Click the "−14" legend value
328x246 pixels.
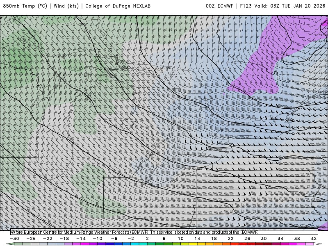click(x=81, y=239)
